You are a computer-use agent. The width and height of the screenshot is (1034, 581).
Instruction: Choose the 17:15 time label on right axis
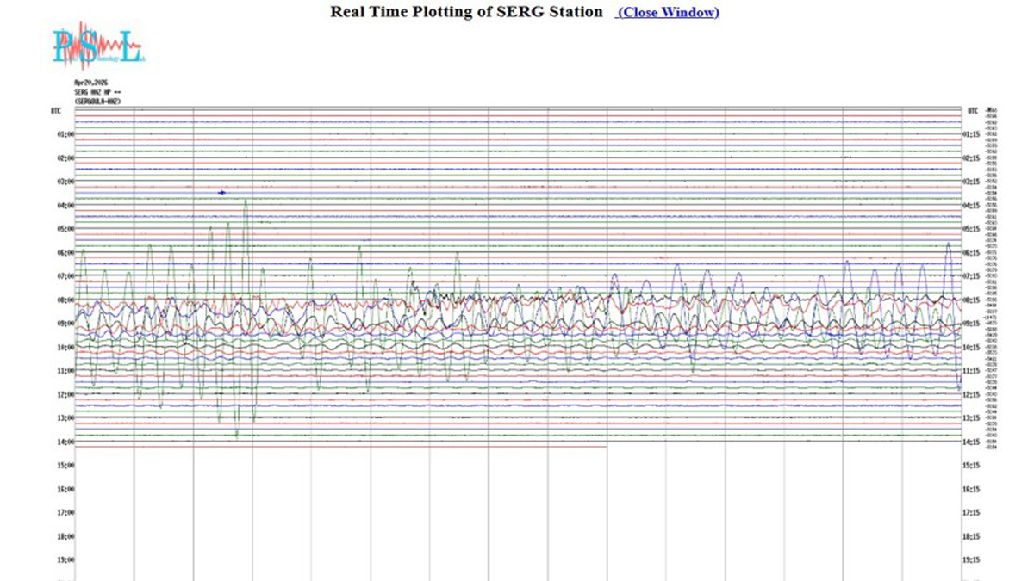(971, 512)
